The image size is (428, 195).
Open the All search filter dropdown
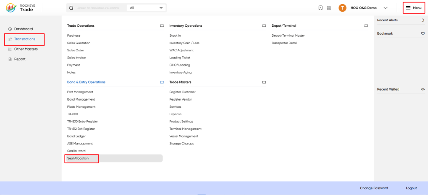click(146, 8)
